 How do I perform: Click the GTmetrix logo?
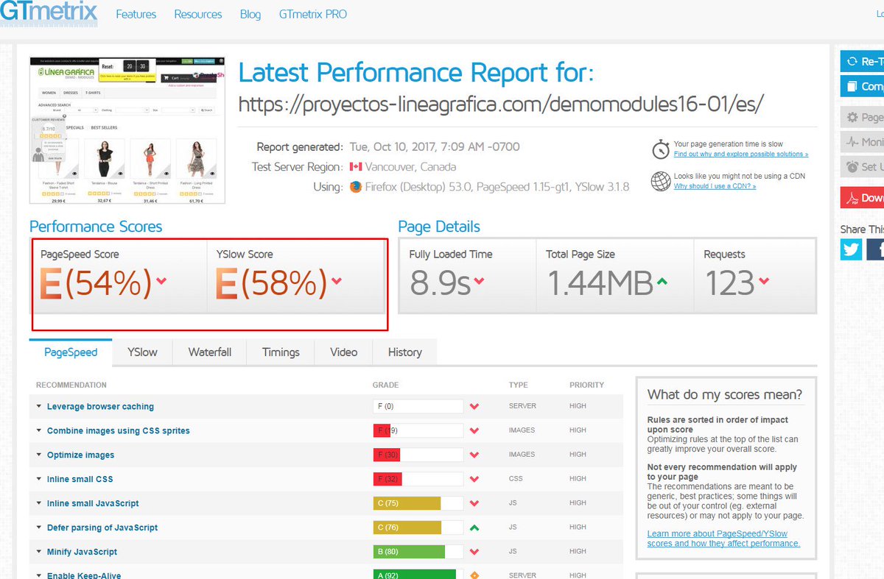click(x=48, y=13)
